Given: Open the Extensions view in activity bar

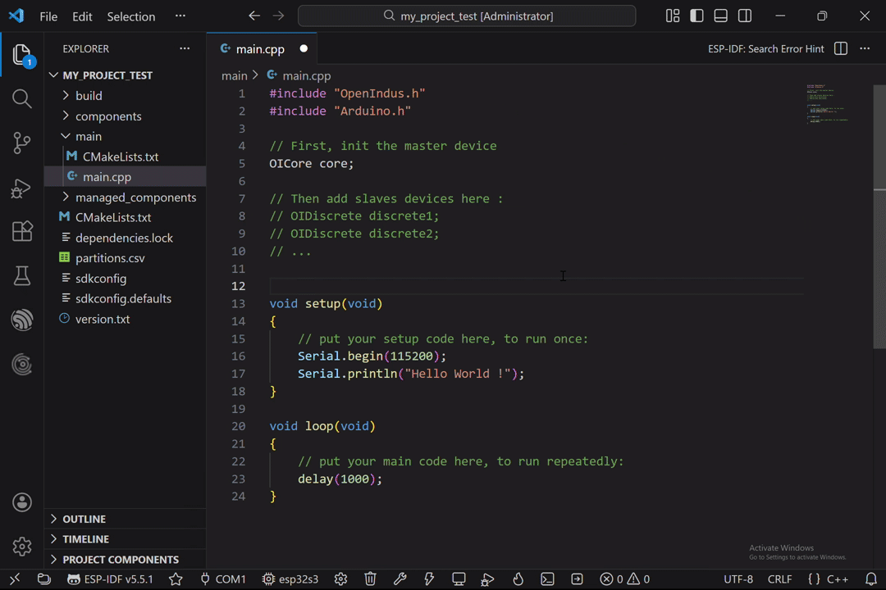Looking at the screenshot, I should click(x=22, y=232).
